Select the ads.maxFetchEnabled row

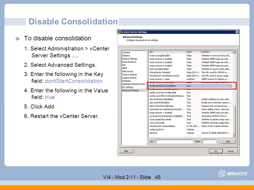[190, 103]
